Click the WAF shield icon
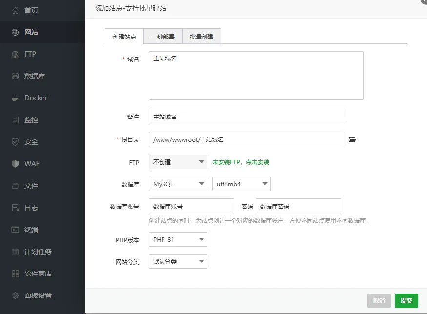Image resolution: width=427 pixels, height=314 pixels. [x=15, y=164]
